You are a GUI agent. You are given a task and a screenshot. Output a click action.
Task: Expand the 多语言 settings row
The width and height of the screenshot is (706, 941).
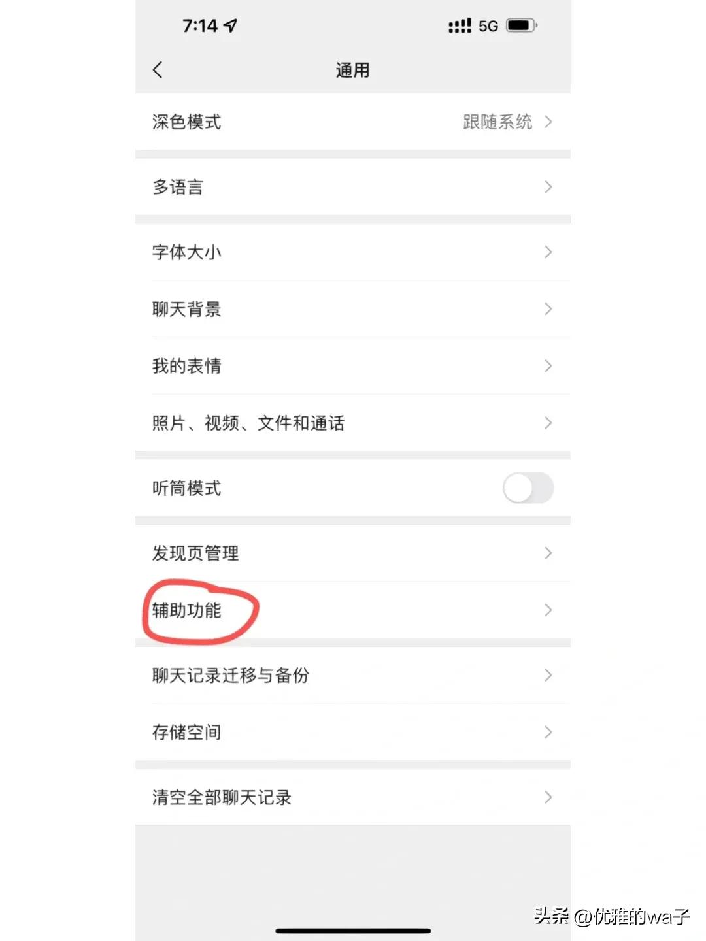(353, 187)
